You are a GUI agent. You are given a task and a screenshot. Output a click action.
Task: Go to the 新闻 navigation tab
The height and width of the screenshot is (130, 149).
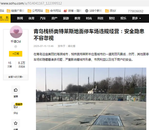[x=20, y=18]
